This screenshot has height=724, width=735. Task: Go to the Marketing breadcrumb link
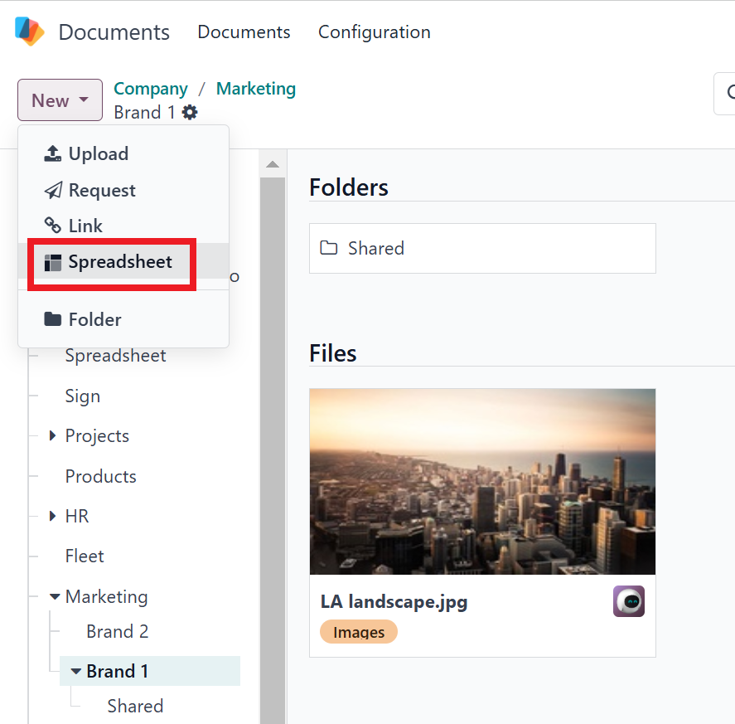(x=256, y=89)
